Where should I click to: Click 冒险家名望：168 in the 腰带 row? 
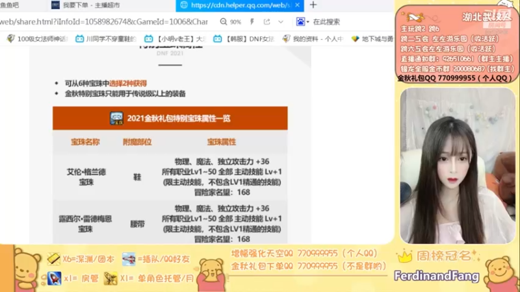pos(222,239)
